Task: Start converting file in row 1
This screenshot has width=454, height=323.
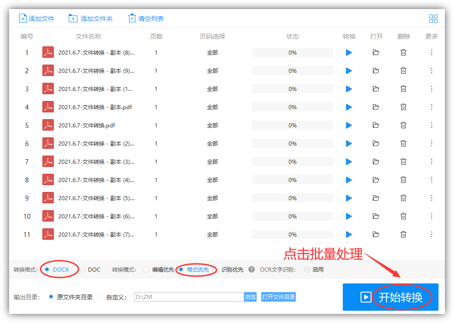Action: coord(349,53)
